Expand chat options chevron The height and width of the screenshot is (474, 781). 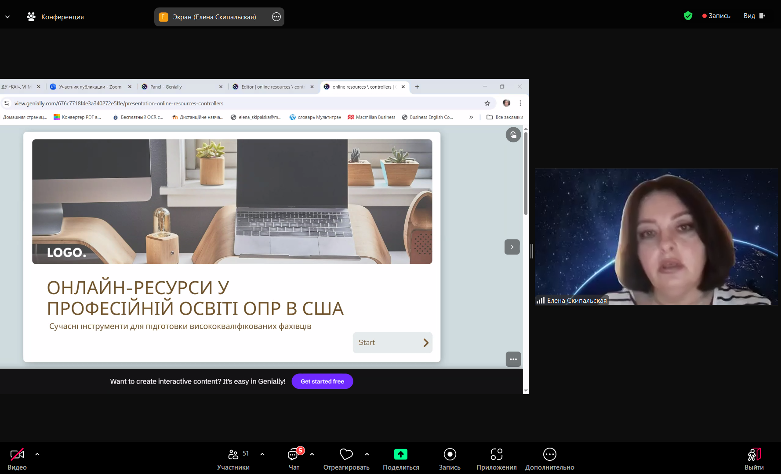coord(312,454)
